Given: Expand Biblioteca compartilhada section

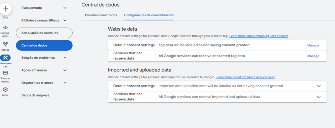Looking at the screenshot, I should click(65, 20).
